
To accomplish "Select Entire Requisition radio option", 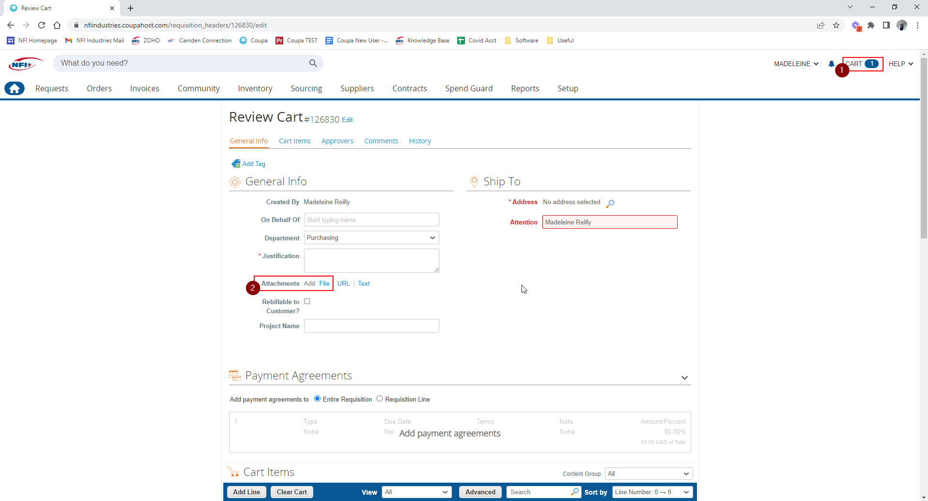I will coord(317,399).
